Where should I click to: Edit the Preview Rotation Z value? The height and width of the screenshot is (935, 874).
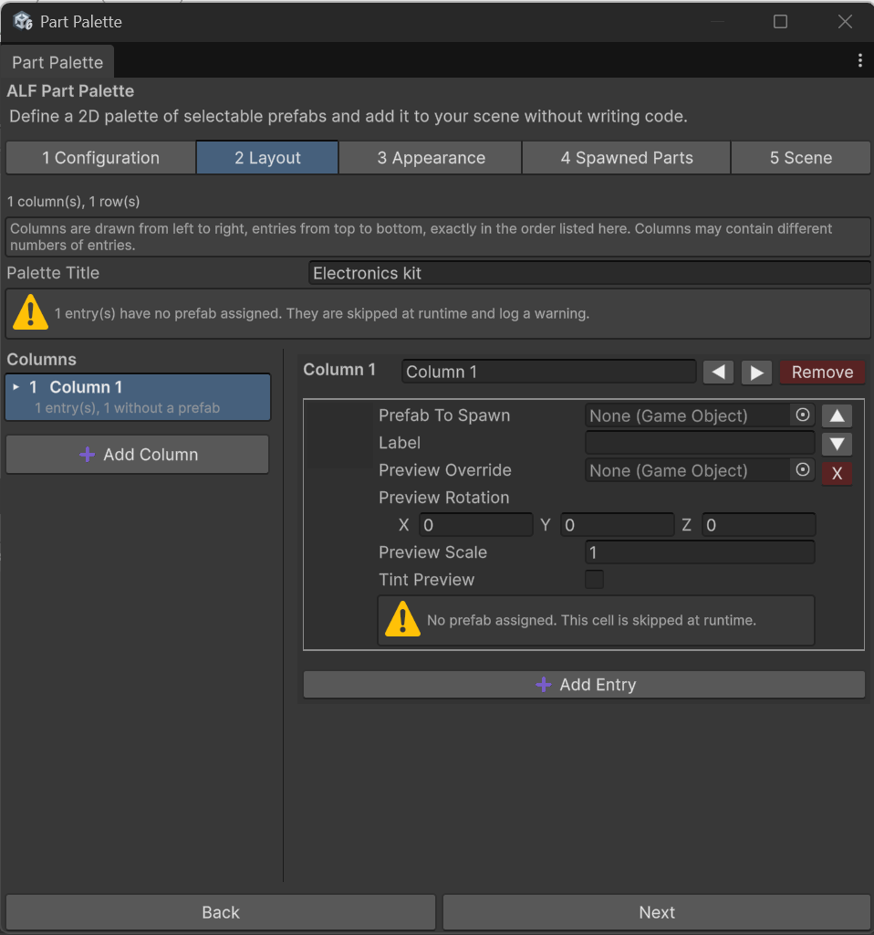pos(758,525)
